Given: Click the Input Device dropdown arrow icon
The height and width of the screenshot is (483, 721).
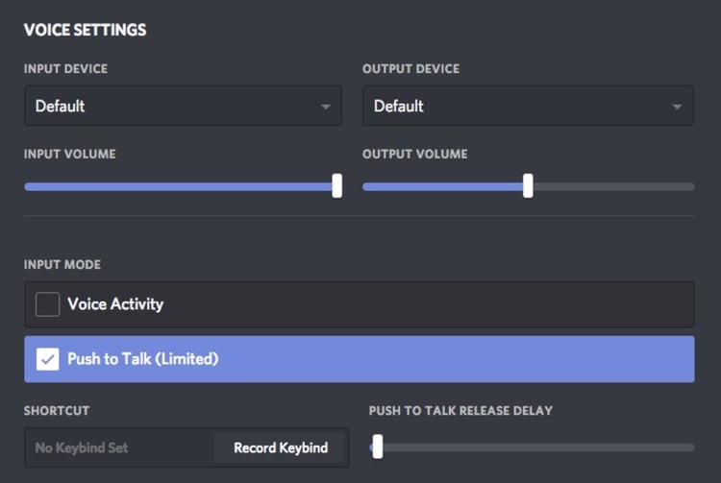Looking at the screenshot, I should pyautogui.click(x=326, y=107).
